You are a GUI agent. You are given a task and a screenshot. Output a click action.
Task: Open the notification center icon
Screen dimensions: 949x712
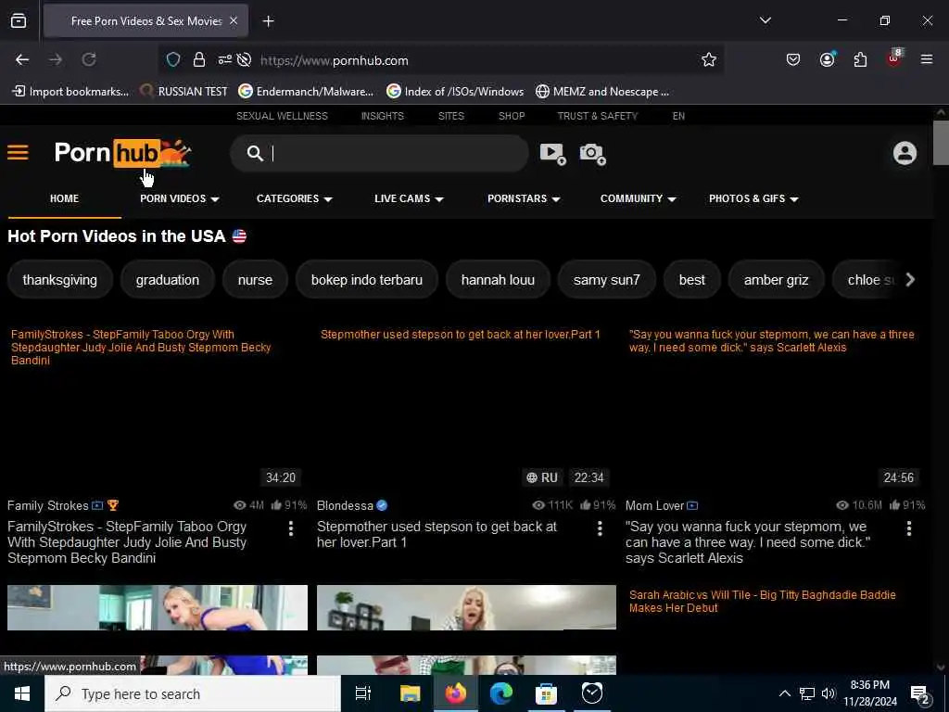click(x=920, y=694)
